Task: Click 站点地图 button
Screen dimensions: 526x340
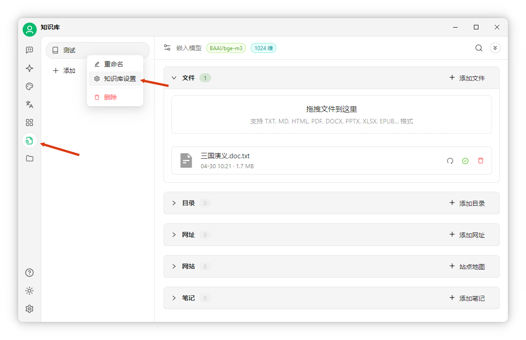Action: (467, 266)
